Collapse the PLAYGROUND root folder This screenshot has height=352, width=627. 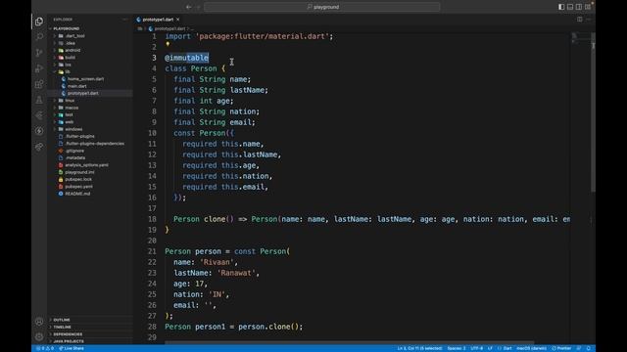pyautogui.click(x=66, y=28)
